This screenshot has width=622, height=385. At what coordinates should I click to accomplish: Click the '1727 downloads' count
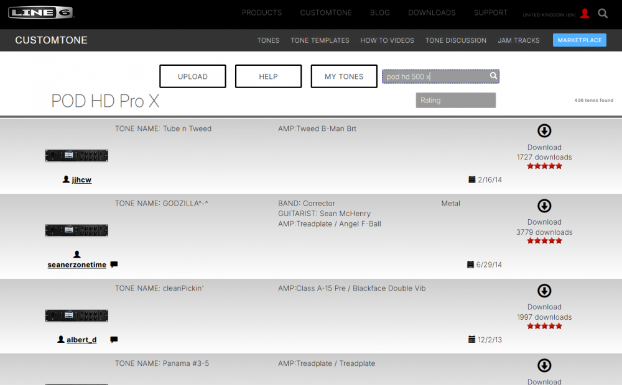pos(544,157)
